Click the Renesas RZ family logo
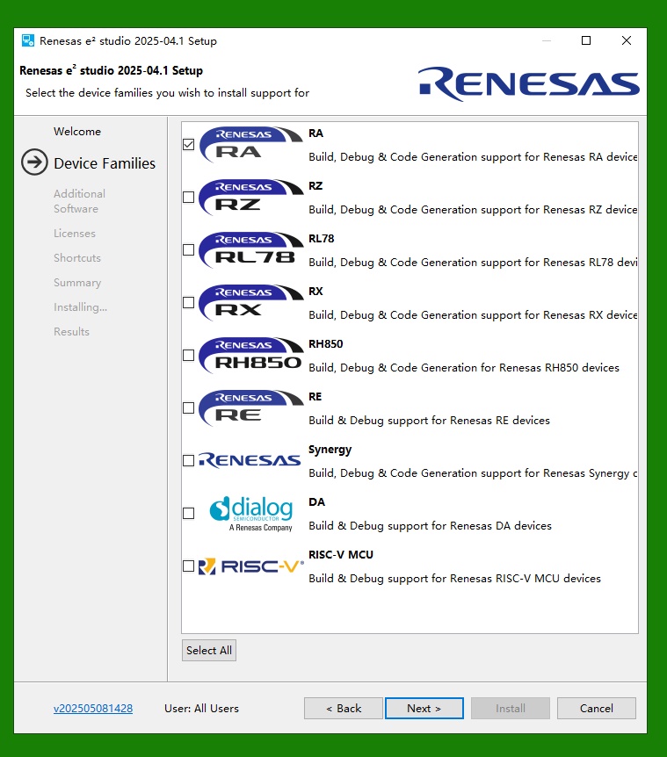This screenshot has width=667, height=757. (x=250, y=198)
